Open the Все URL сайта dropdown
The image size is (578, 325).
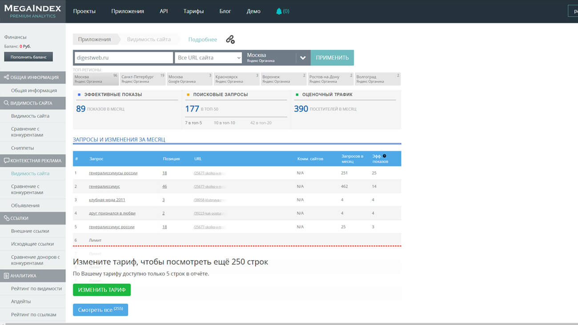(208, 58)
